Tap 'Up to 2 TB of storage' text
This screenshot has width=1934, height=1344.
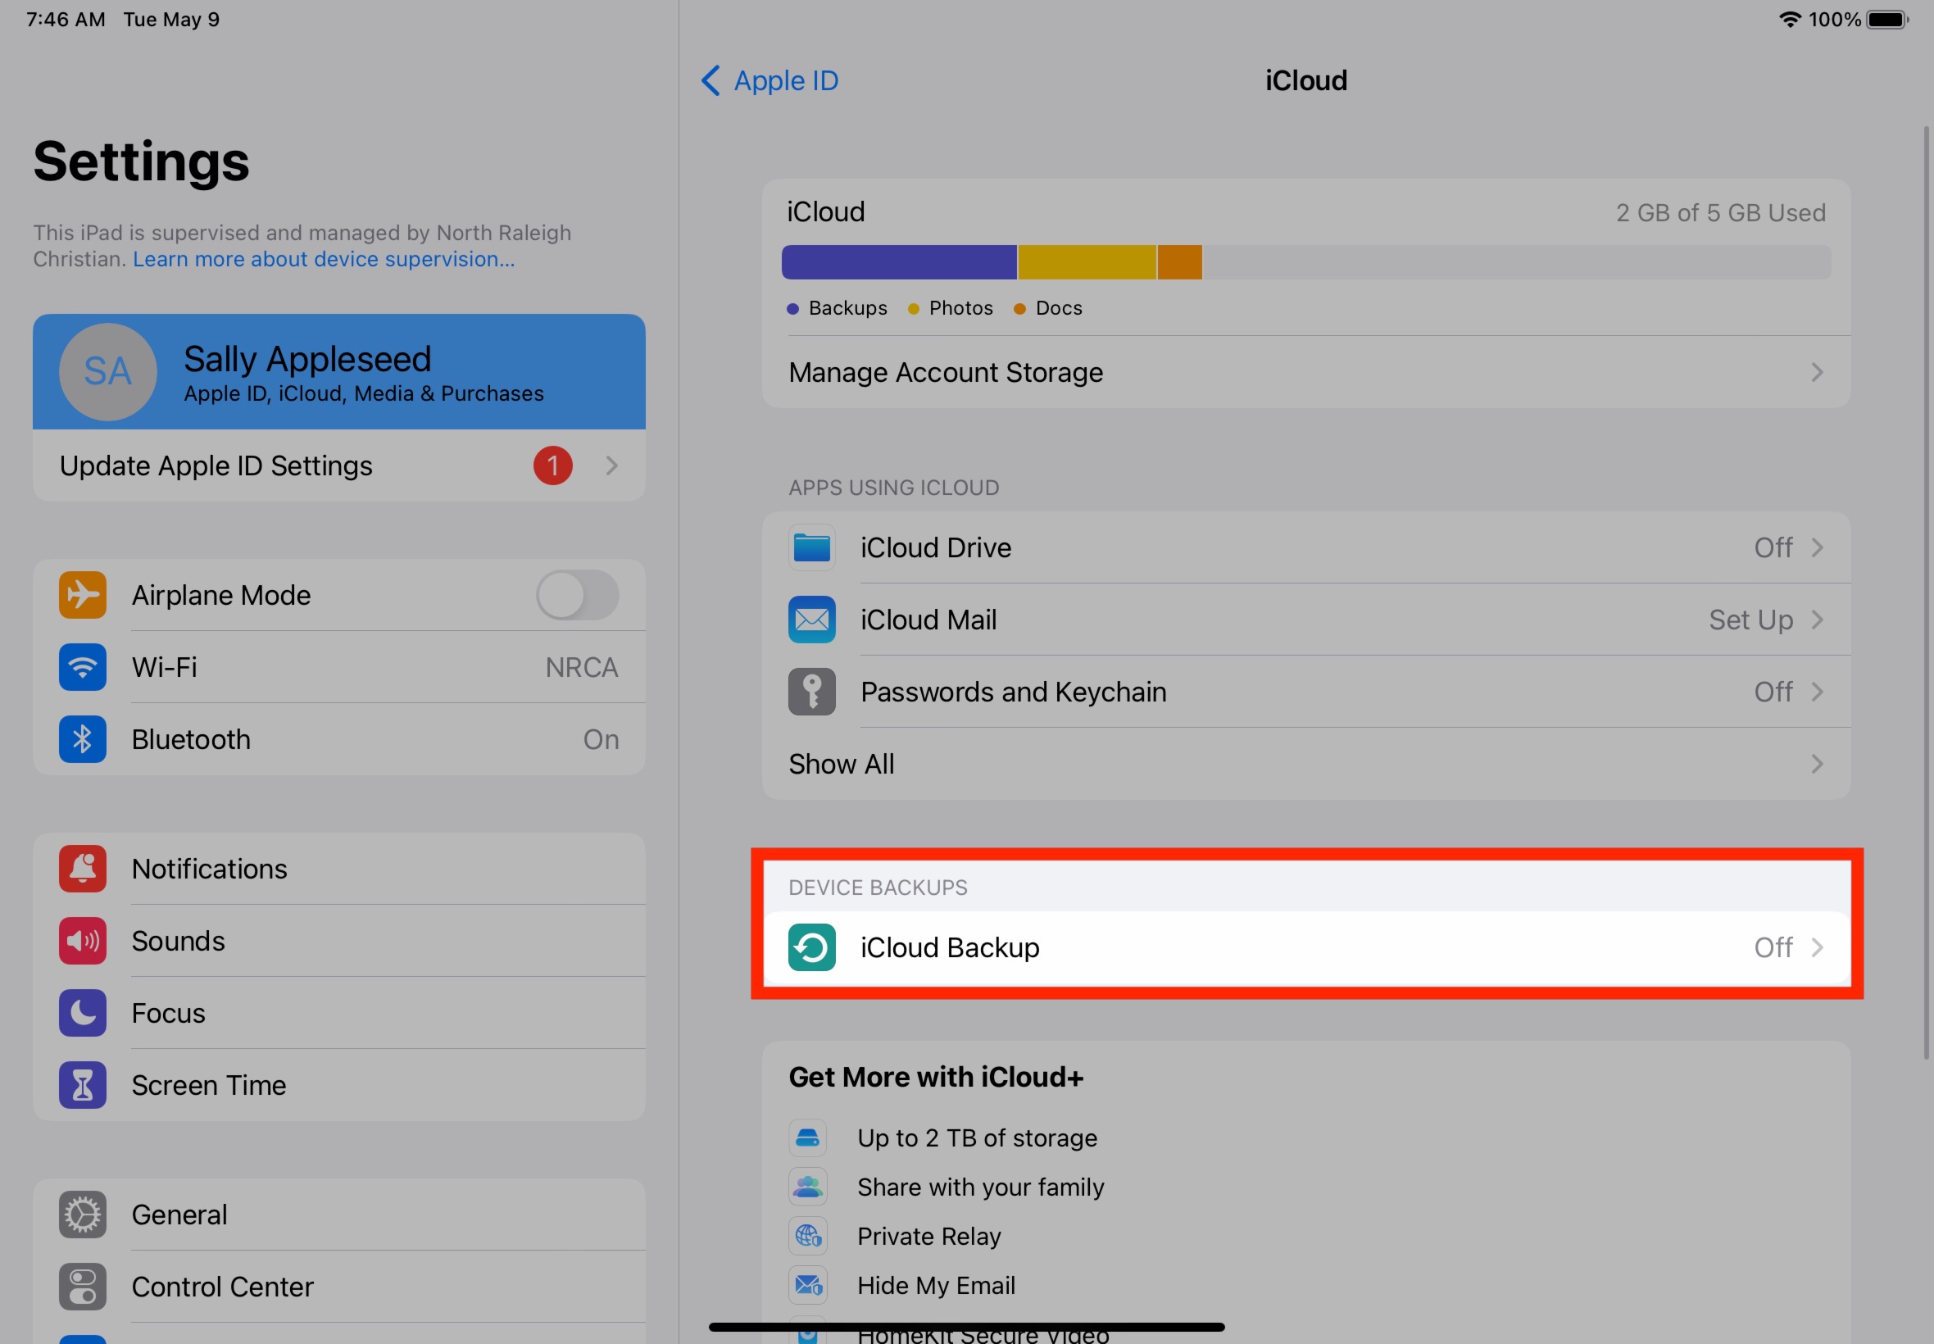pos(978,1138)
